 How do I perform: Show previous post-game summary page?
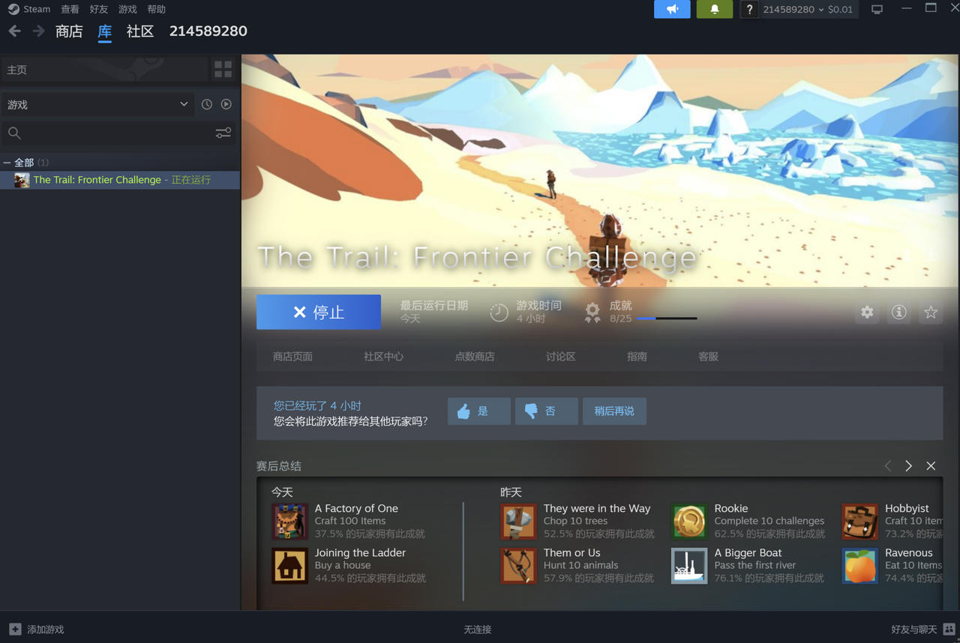point(888,466)
